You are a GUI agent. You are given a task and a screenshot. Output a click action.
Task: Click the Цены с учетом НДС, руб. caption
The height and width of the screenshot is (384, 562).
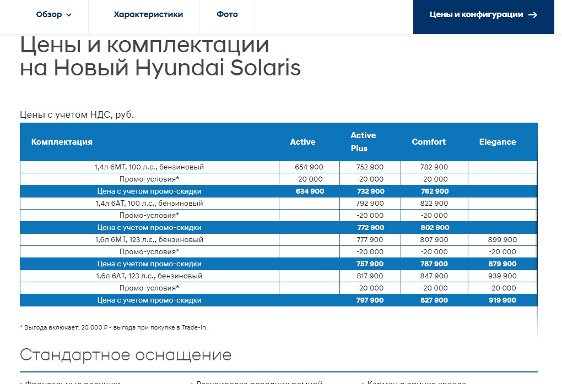pos(77,115)
